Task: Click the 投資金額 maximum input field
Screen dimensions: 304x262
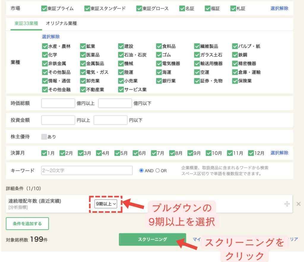Action: [110, 120]
